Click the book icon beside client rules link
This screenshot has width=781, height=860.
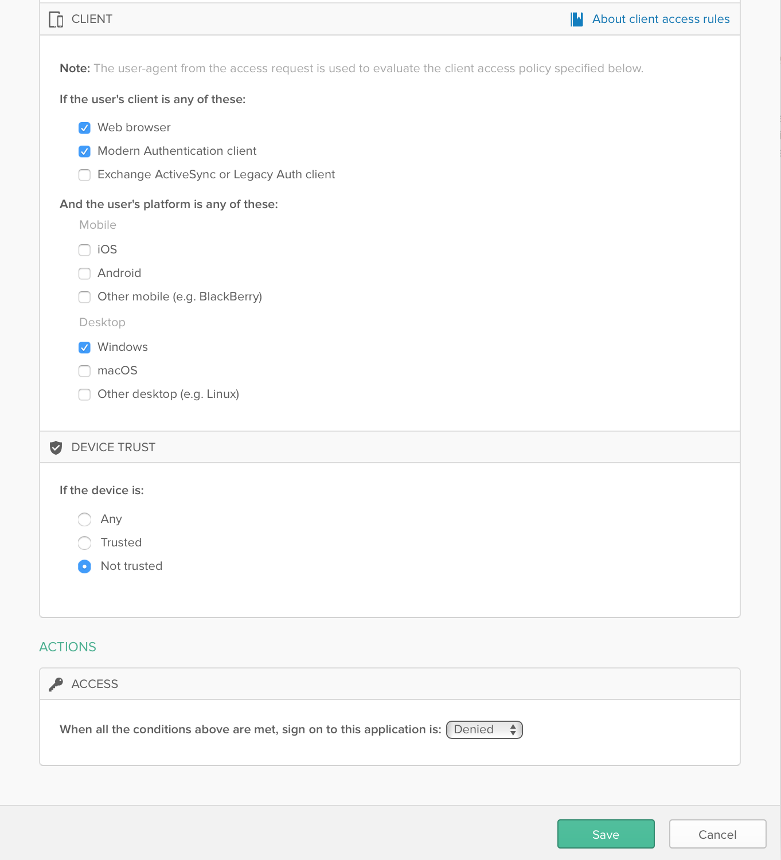point(577,19)
